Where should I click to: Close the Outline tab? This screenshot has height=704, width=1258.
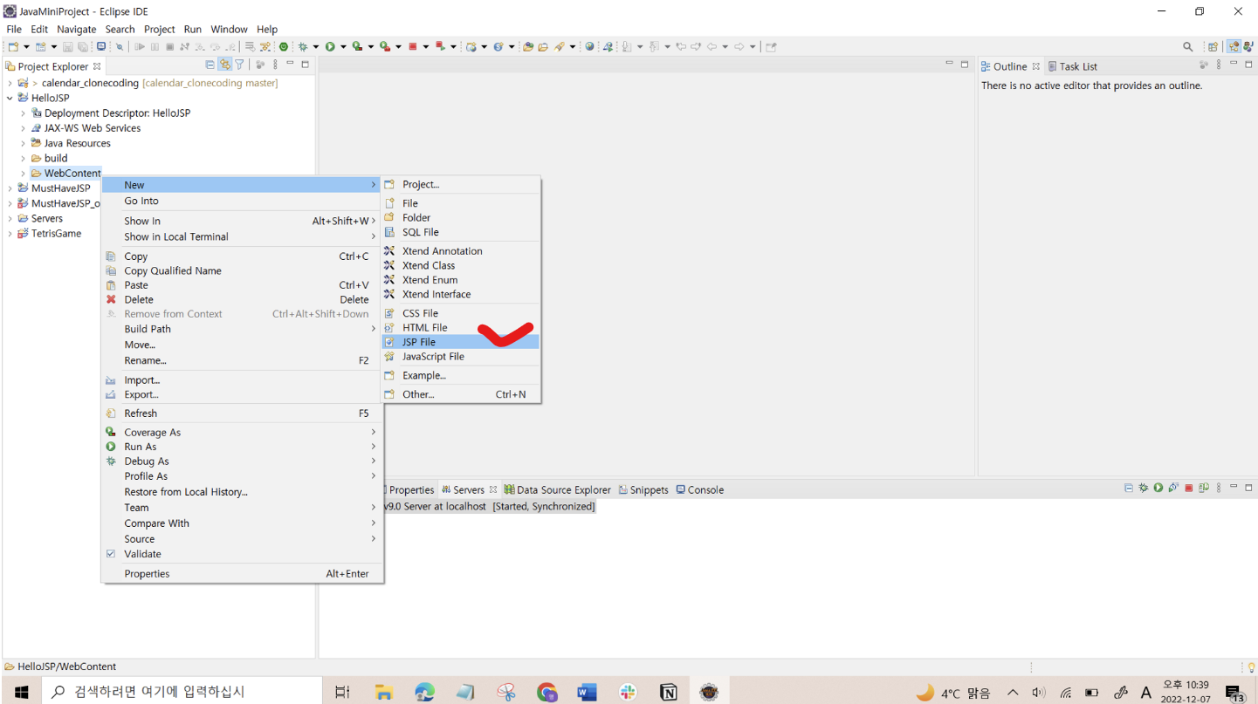coord(1036,66)
